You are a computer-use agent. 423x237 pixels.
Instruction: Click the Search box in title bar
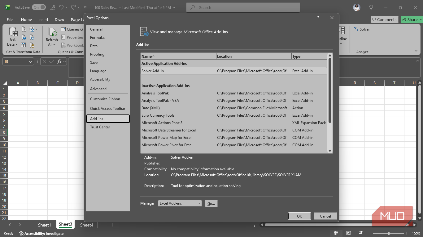pyautogui.click(x=243, y=7)
